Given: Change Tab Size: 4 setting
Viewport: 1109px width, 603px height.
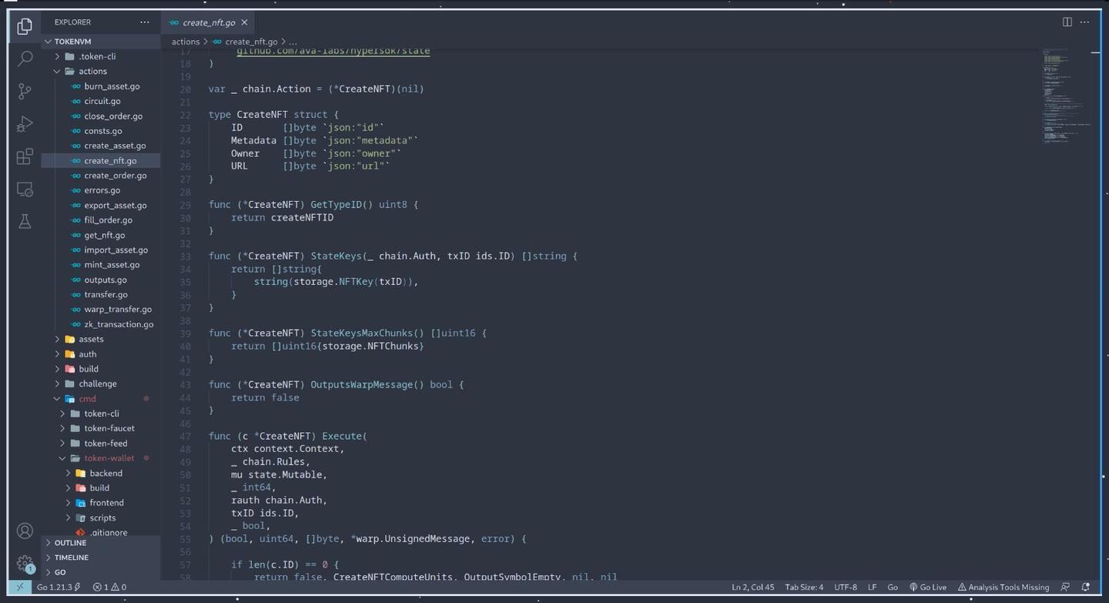Looking at the screenshot, I should pos(804,587).
